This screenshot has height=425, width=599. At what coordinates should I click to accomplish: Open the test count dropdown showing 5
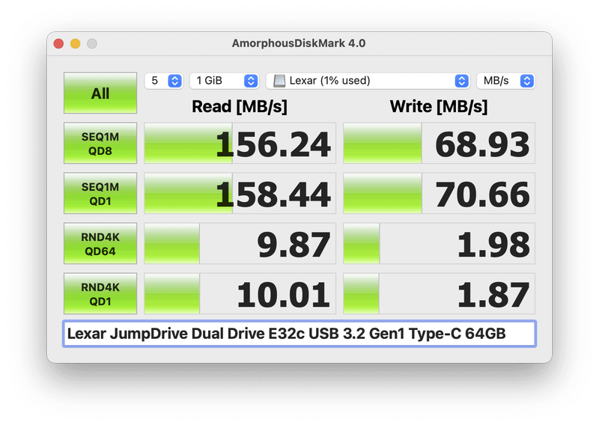(164, 81)
